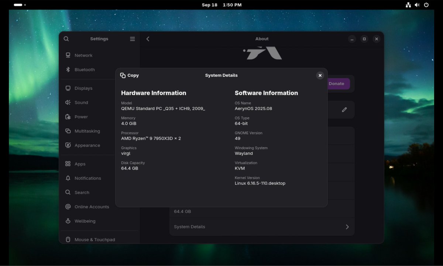
Task: Switch to Displays settings
Action: (99, 88)
